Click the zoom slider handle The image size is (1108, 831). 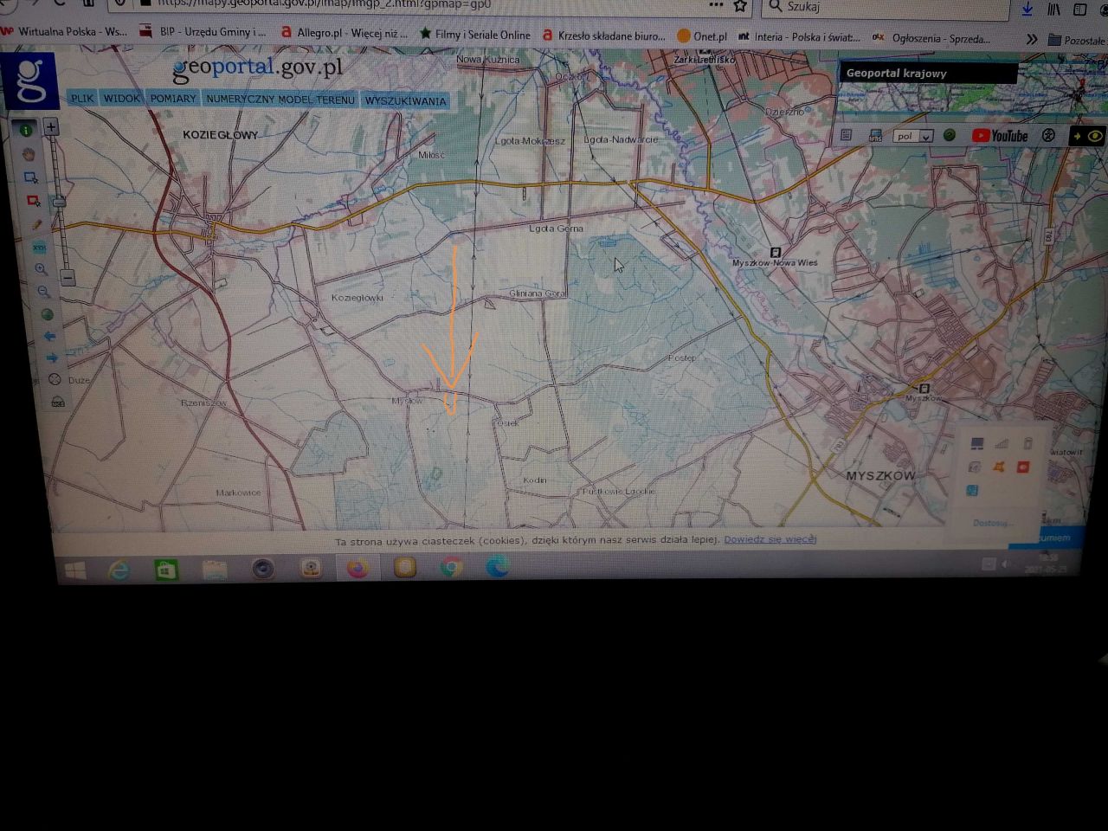(59, 203)
